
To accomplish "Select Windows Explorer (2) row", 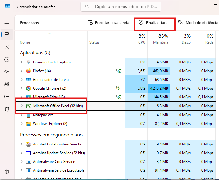I will (115, 124).
